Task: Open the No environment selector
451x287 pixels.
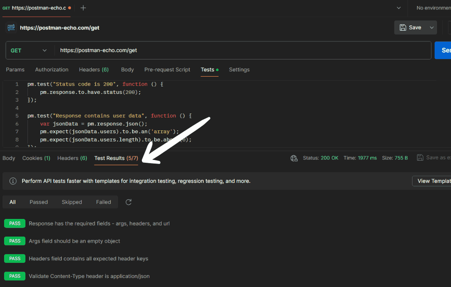Action: click(433, 8)
